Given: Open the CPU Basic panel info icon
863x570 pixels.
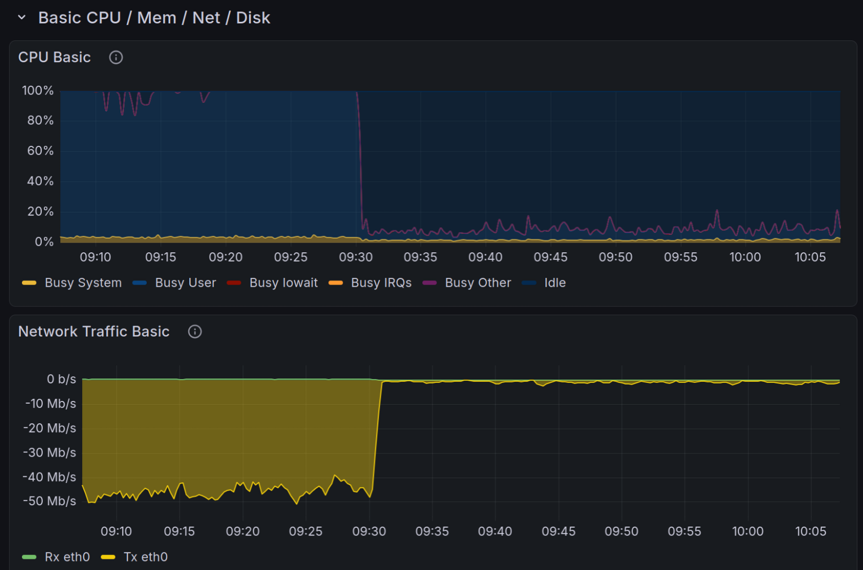Looking at the screenshot, I should [x=116, y=57].
